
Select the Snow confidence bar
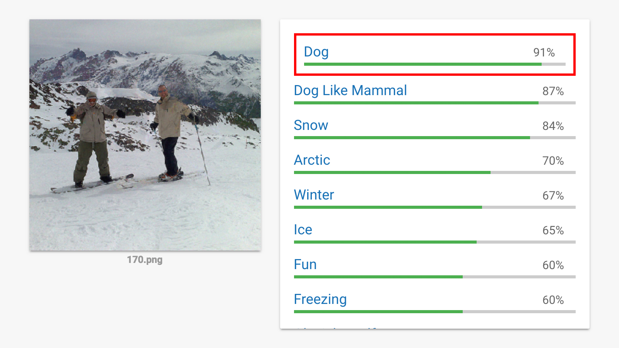[435, 138]
